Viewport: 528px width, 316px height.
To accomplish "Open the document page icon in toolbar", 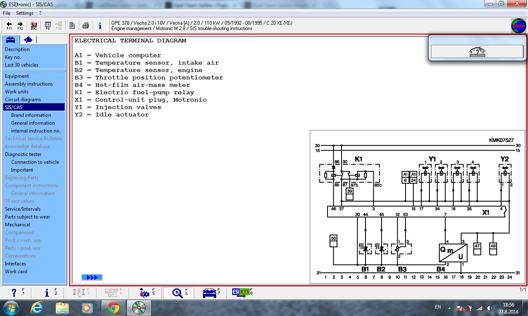I will pyautogui.click(x=72, y=26).
